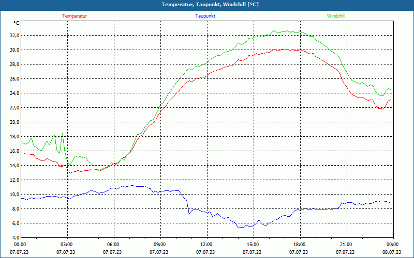Click the 10,0 value on the y-axis
Screen dimensions: 414x258
[14, 195]
